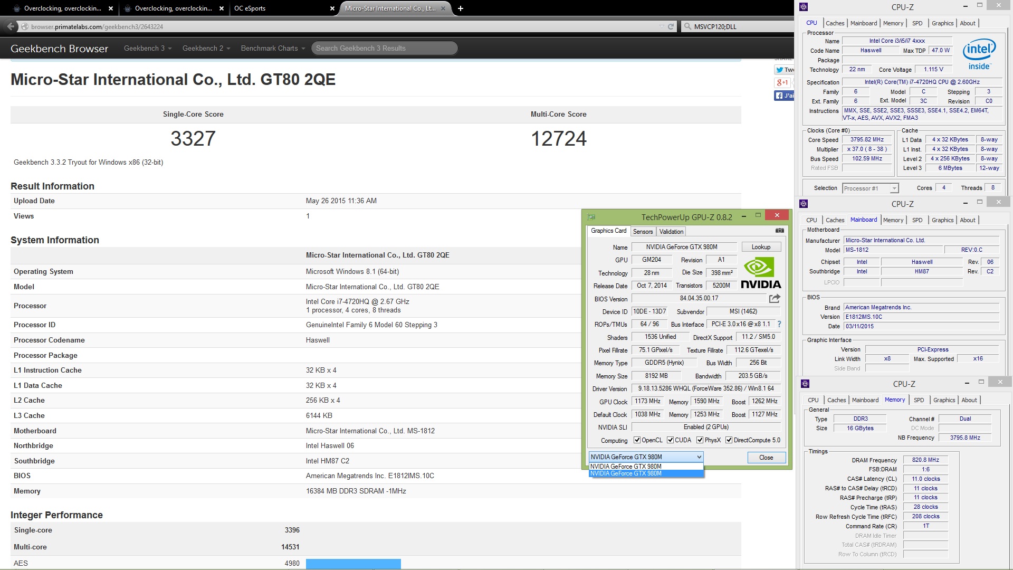1013x570 pixels.
Task: Toggle the PhysX checkbox
Action: point(700,440)
